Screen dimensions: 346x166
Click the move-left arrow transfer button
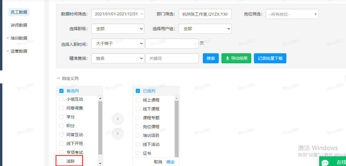(x=118, y=133)
